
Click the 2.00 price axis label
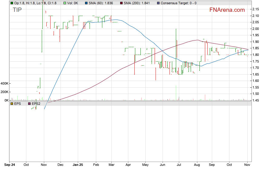click(x=255, y=29)
